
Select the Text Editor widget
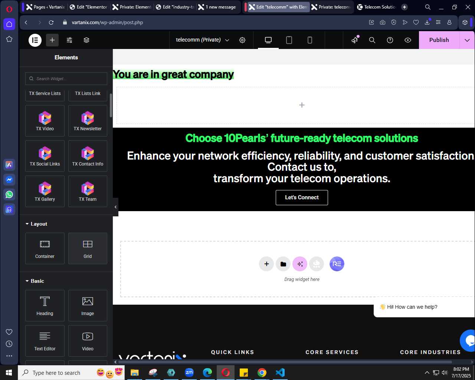pos(45,341)
